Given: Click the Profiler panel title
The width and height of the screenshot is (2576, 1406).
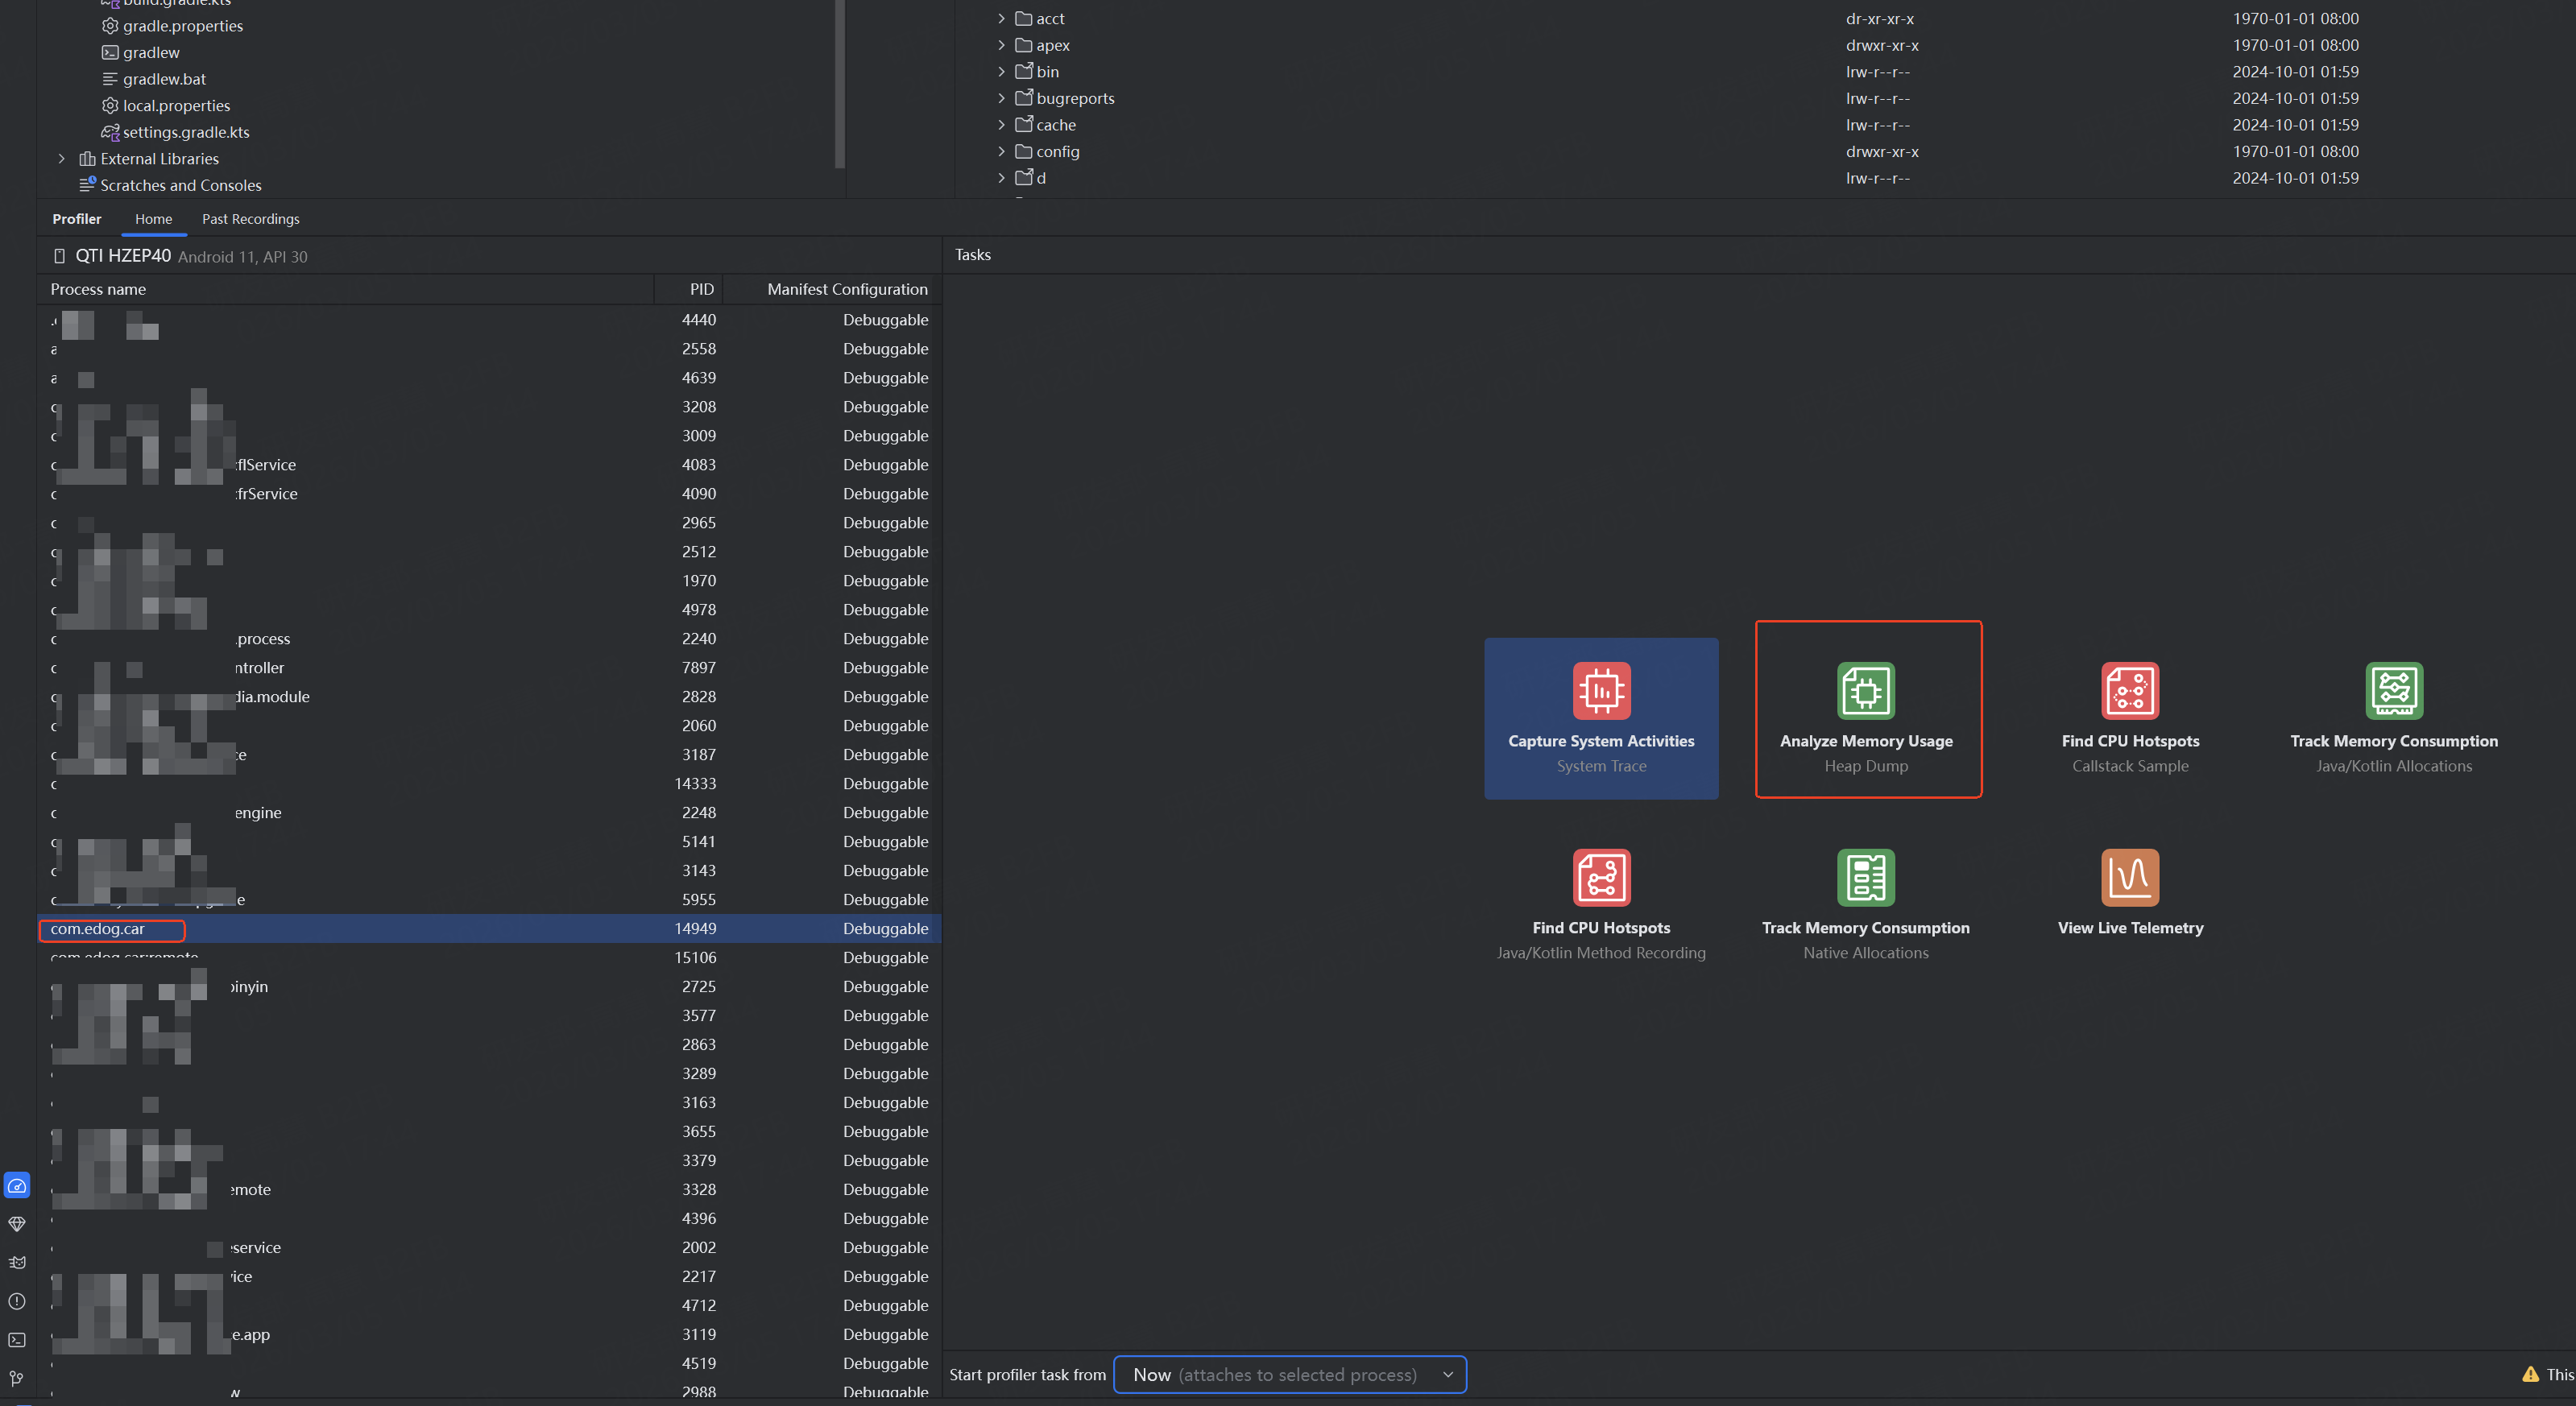Looking at the screenshot, I should click(x=77, y=219).
